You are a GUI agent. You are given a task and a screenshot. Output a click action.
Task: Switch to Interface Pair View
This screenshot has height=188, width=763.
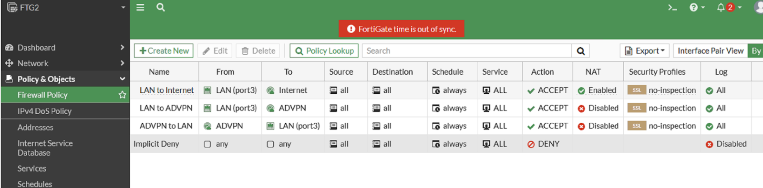pyautogui.click(x=710, y=51)
